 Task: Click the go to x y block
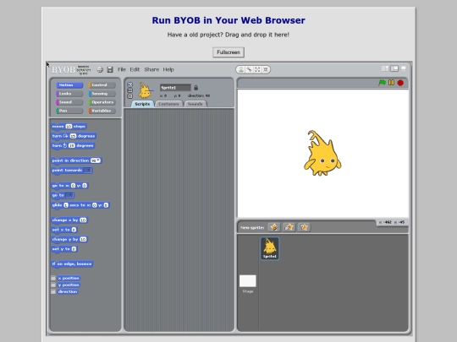pyautogui.click(x=69, y=186)
